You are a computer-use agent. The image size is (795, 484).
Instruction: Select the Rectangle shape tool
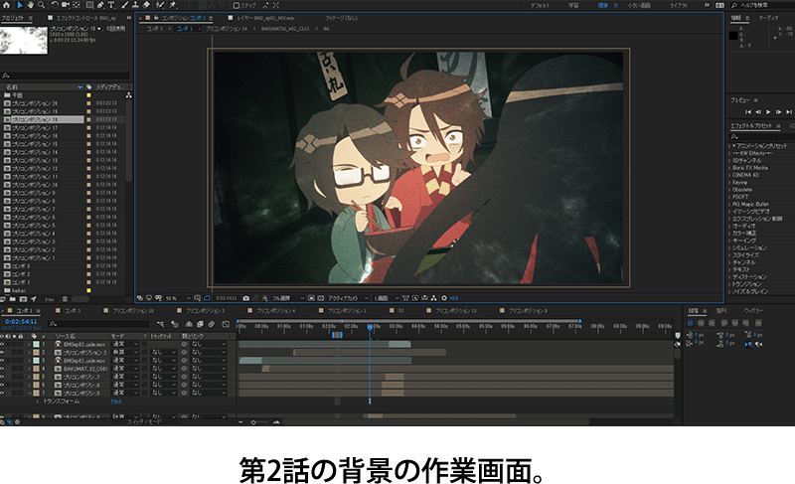click(89, 5)
